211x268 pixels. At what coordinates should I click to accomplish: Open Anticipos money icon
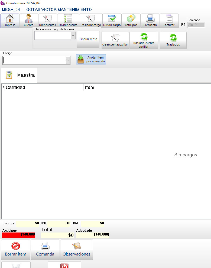[x=131, y=19]
